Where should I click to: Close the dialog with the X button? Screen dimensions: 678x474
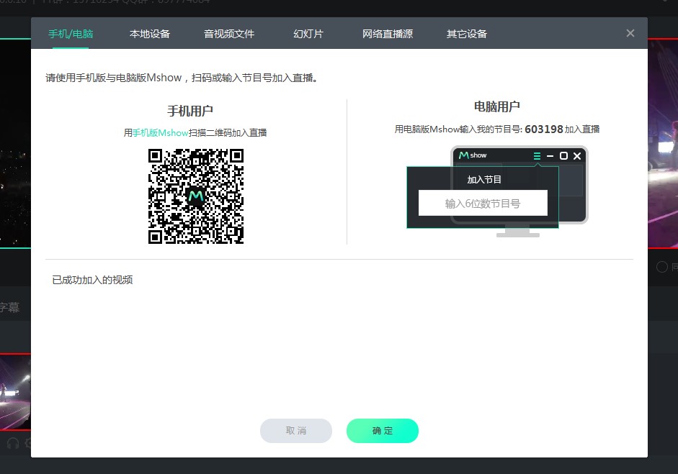(x=630, y=33)
